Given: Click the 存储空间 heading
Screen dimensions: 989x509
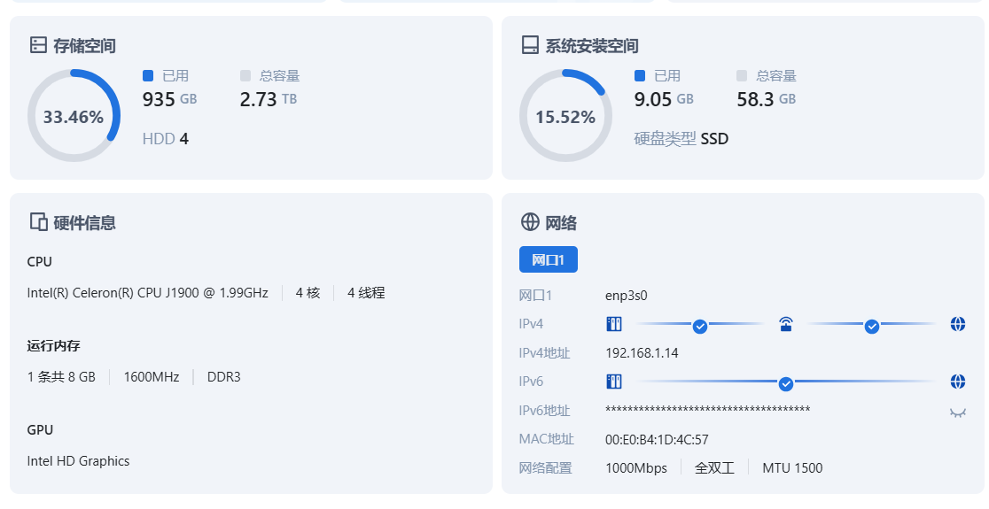Looking at the screenshot, I should (84, 45).
